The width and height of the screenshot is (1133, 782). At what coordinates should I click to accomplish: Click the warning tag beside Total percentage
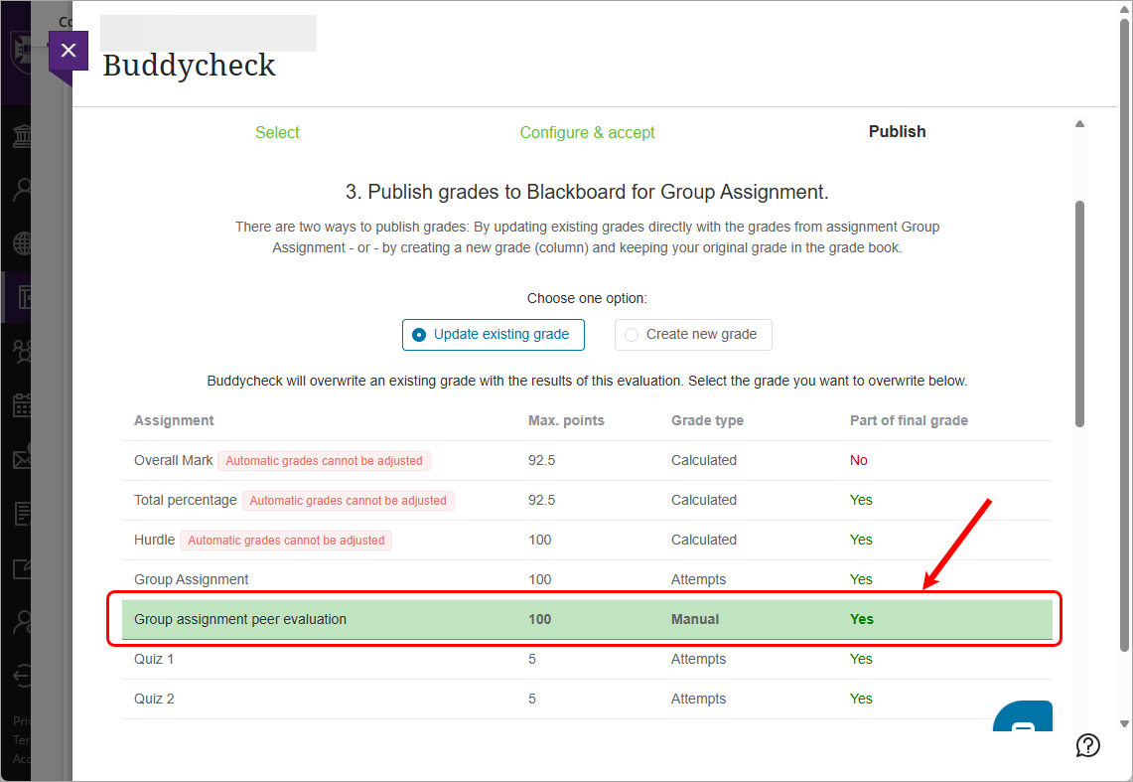pyautogui.click(x=349, y=501)
